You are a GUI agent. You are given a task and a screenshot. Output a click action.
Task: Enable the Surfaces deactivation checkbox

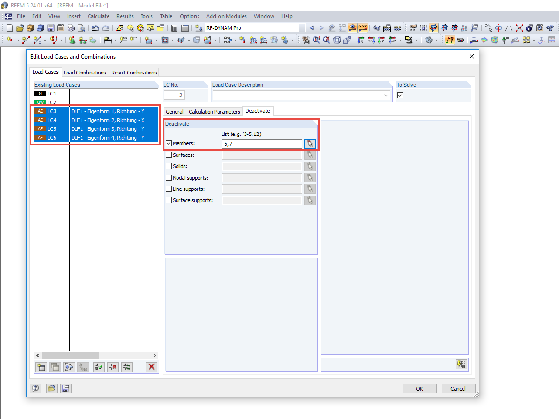169,155
